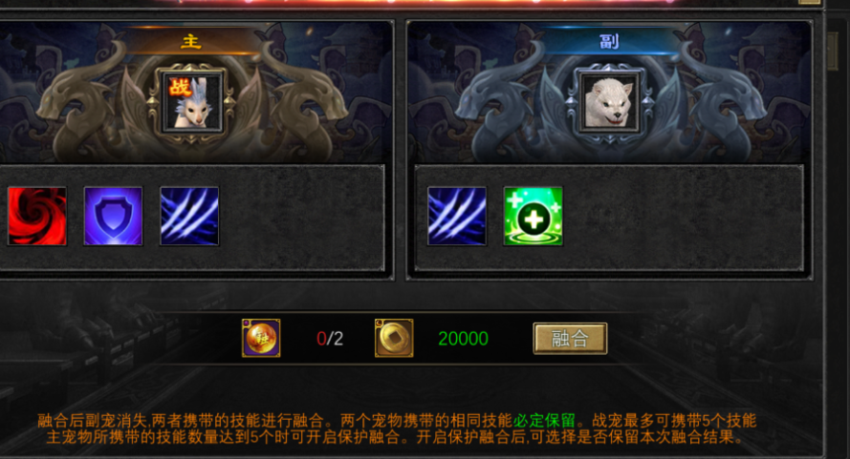Click the 副 sub pet header label
The height and width of the screenshot is (459, 850).
[609, 41]
